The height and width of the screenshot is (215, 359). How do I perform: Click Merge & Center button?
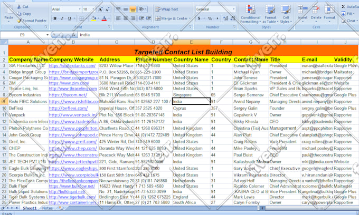point(173,18)
